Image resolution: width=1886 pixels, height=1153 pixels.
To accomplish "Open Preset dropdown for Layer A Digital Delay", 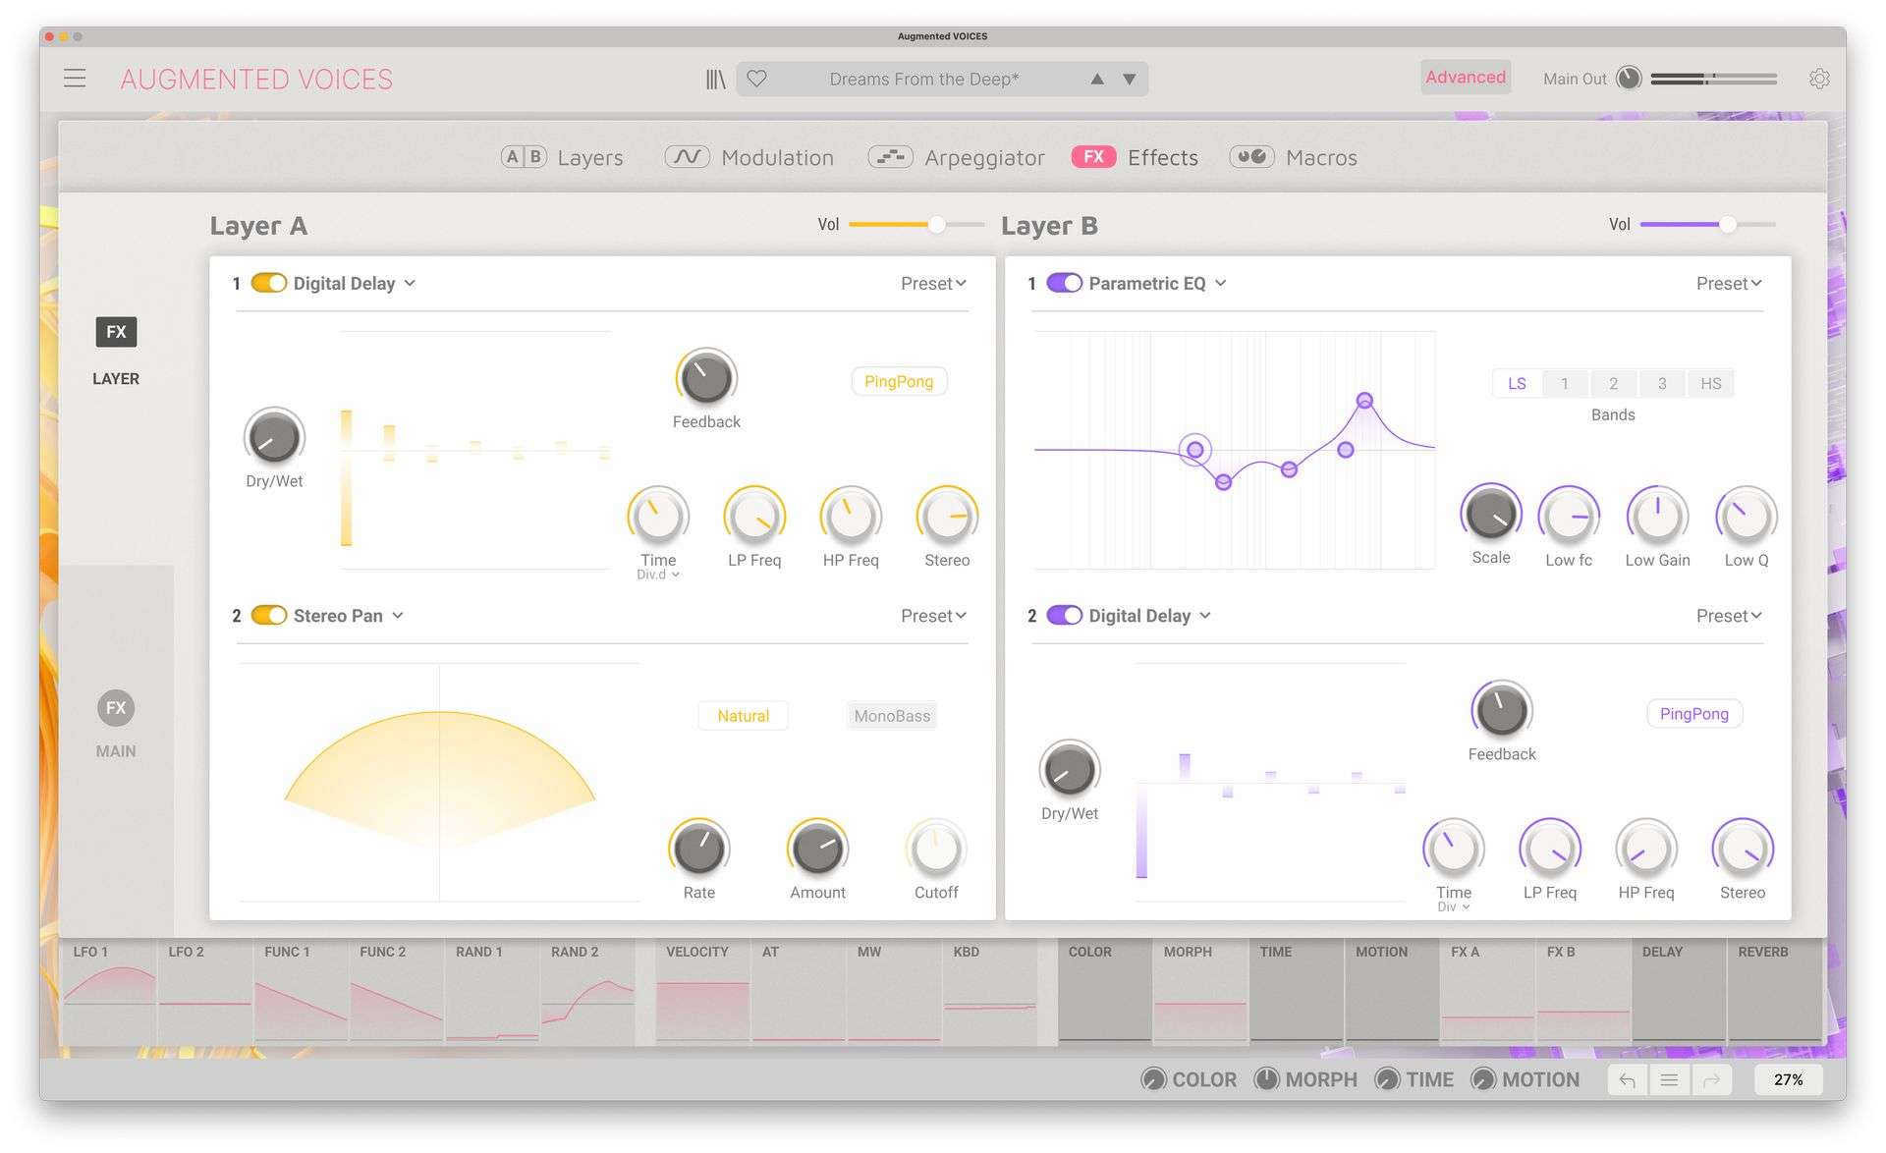I will click(x=933, y=283).
